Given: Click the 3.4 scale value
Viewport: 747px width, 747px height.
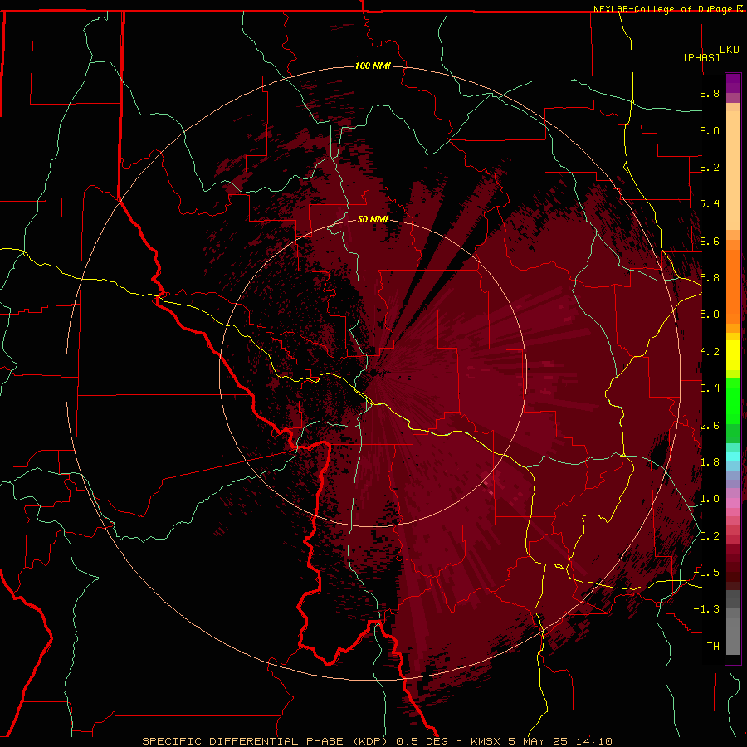Looking at the screenshot, I should [710, 388].
